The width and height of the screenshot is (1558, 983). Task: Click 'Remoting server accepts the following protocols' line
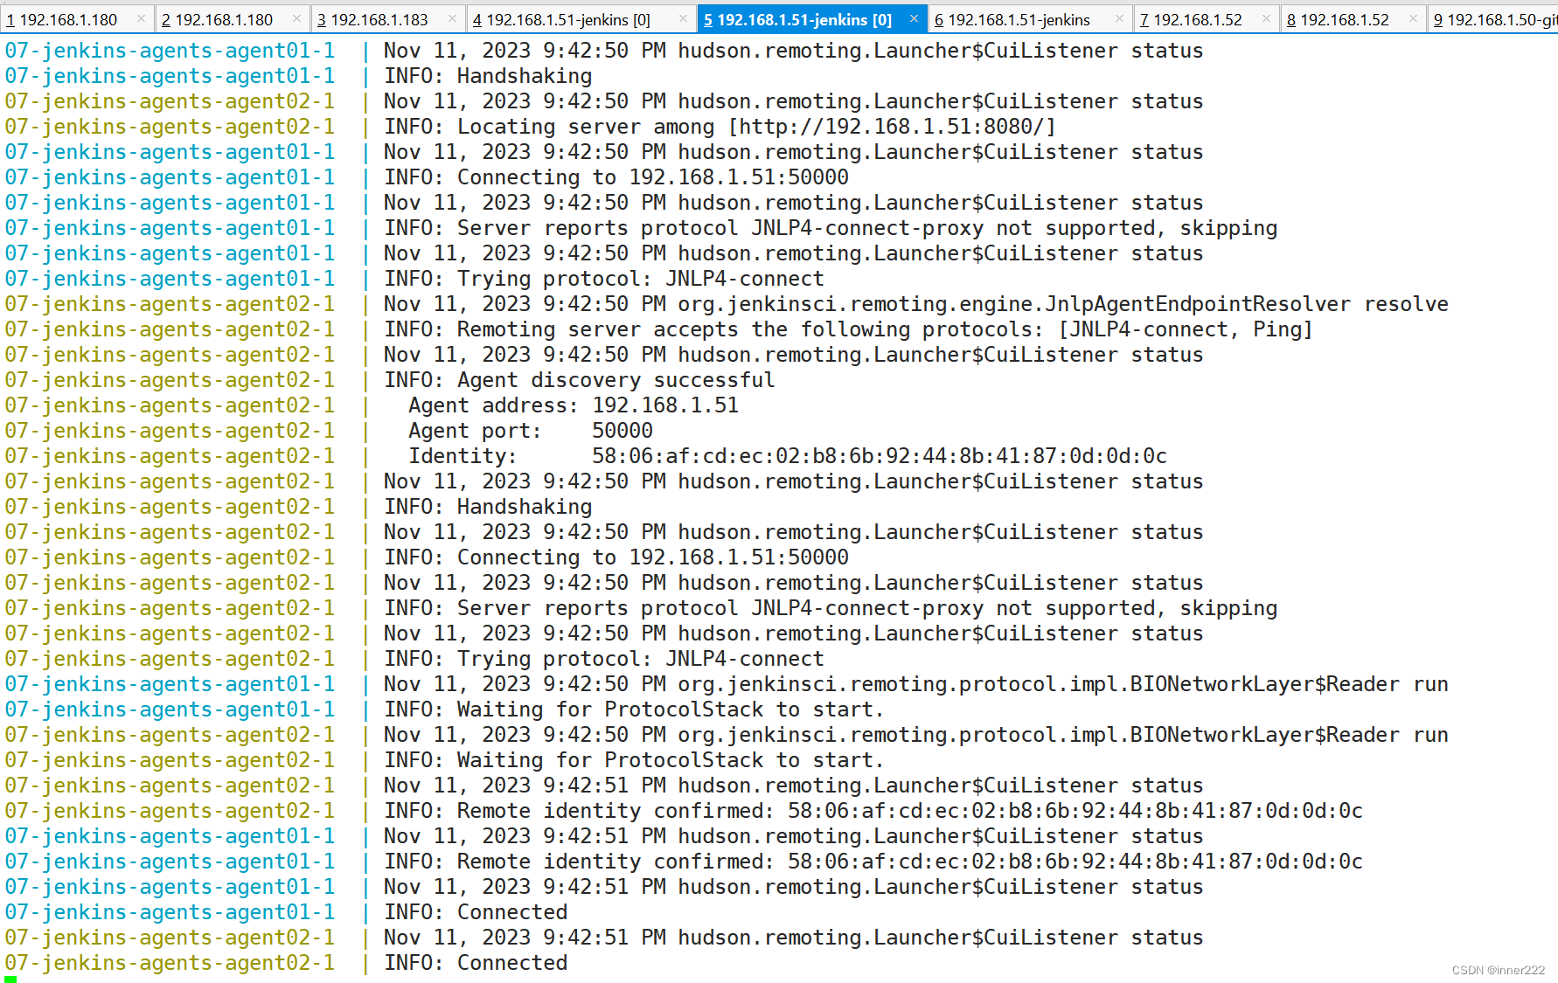pos(658,329)
